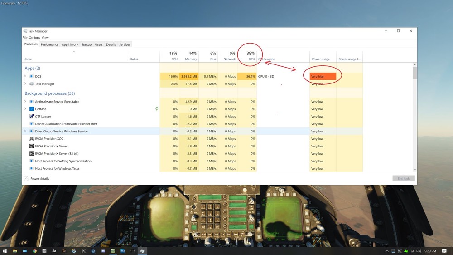Click the Antimalware Service Executable icon

coord(32,102)
